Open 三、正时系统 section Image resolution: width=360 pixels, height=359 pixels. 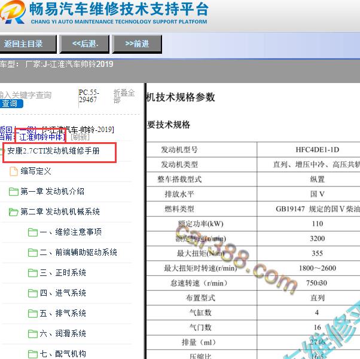click(x=63, y=273)
